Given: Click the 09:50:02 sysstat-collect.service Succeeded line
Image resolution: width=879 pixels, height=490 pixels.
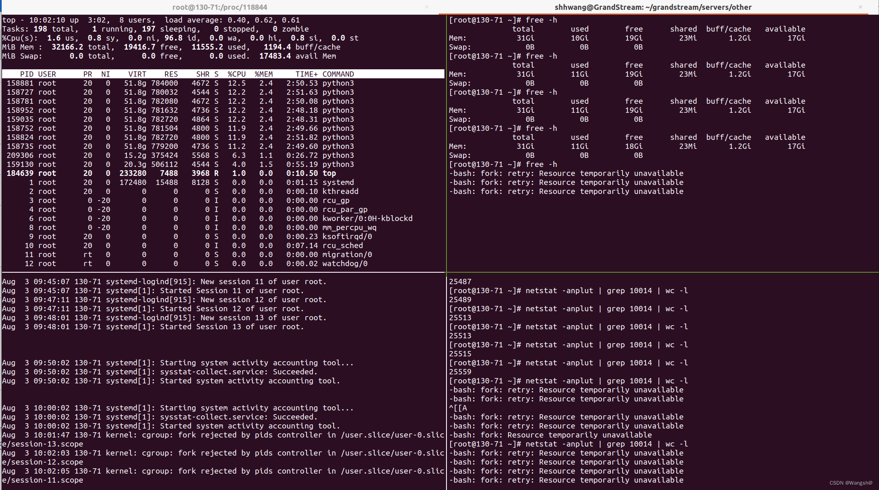Looking at the screenshot, I should (160, 372).
